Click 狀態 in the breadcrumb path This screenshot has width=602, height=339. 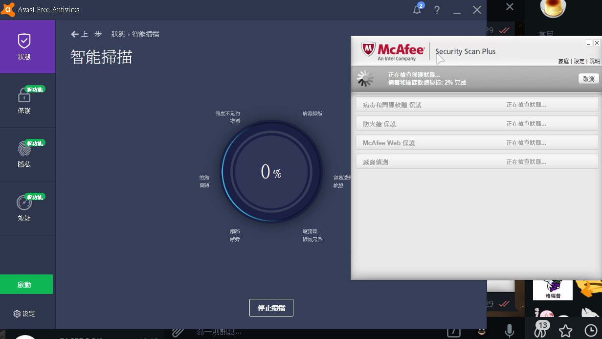[x=118, y=34]
